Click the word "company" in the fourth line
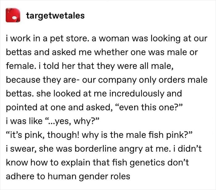Screen dimensions: 216x190 point(117,80)
